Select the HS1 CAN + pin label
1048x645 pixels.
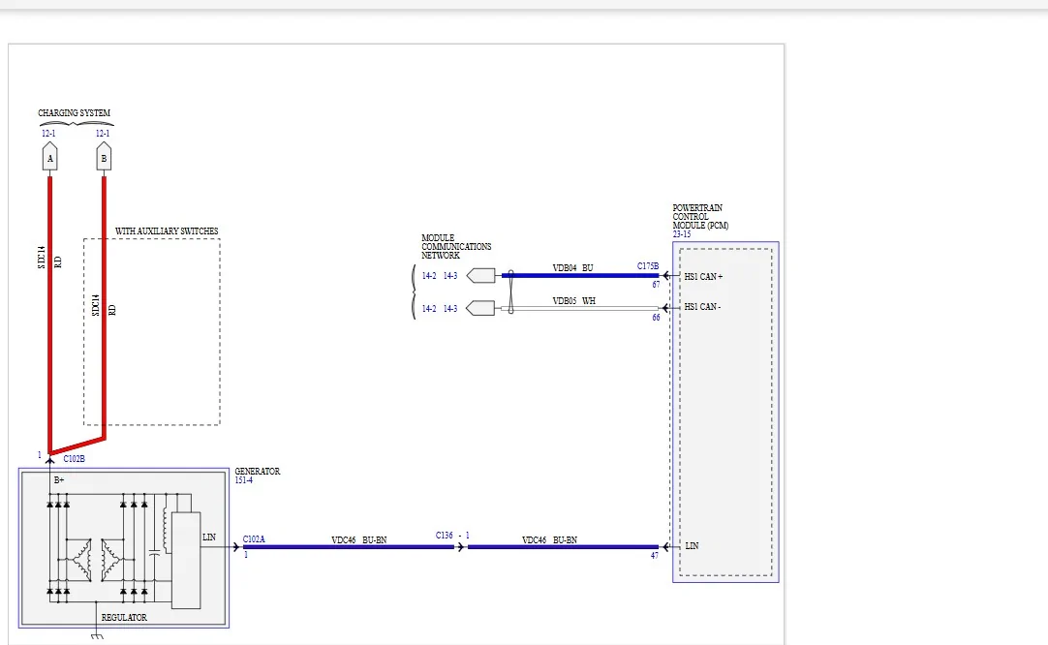coord(703,276)
